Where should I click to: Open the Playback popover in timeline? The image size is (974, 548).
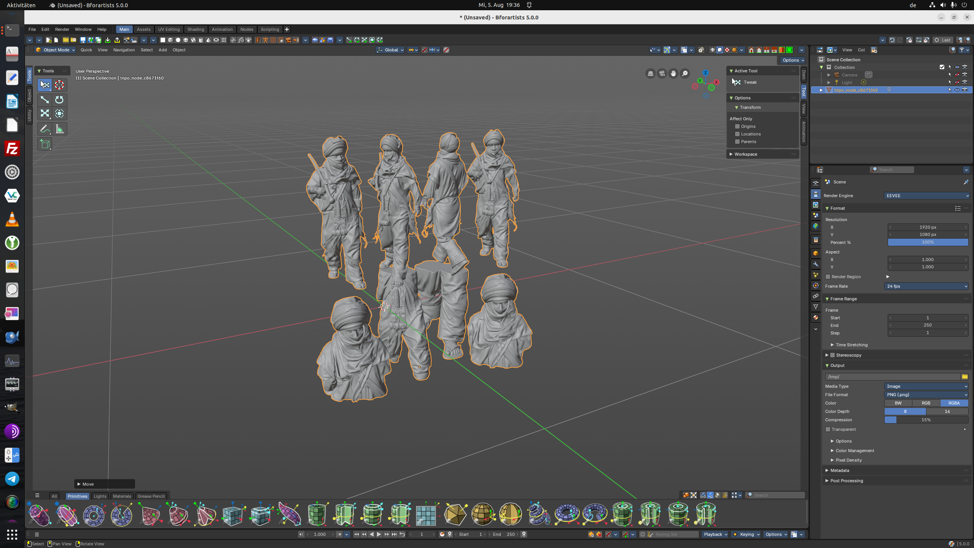coord(715,534)
